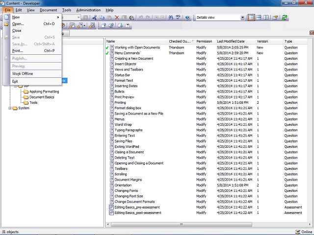This screenshot has width=314, height=235.
Task: Select the Saving a Document as a New File row
Action: pyautogui.click(x=206, y=114)
